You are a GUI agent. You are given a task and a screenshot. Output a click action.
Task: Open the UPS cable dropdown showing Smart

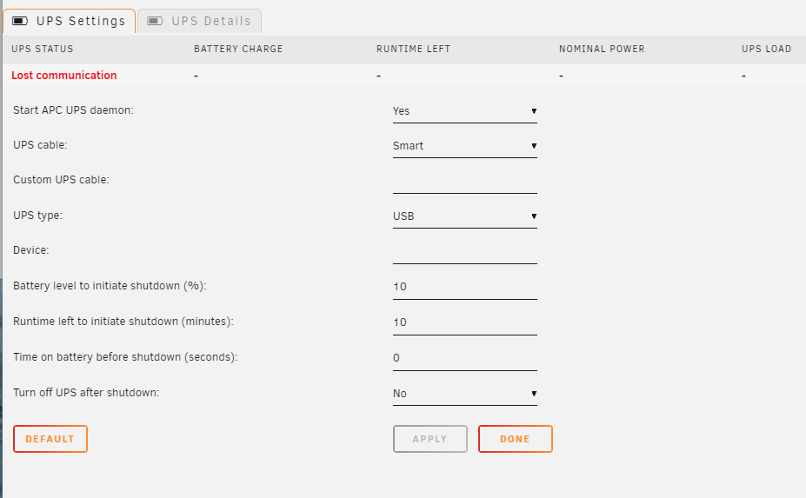pos(464,146)
